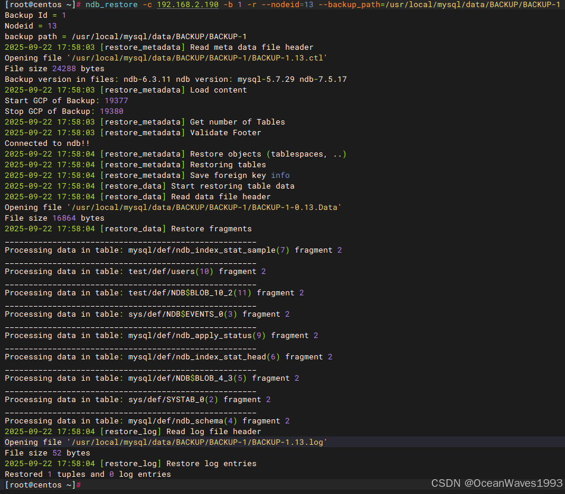Click the 'Restore fragments' line
The image size is (565, 494).
tap(128, 229)
